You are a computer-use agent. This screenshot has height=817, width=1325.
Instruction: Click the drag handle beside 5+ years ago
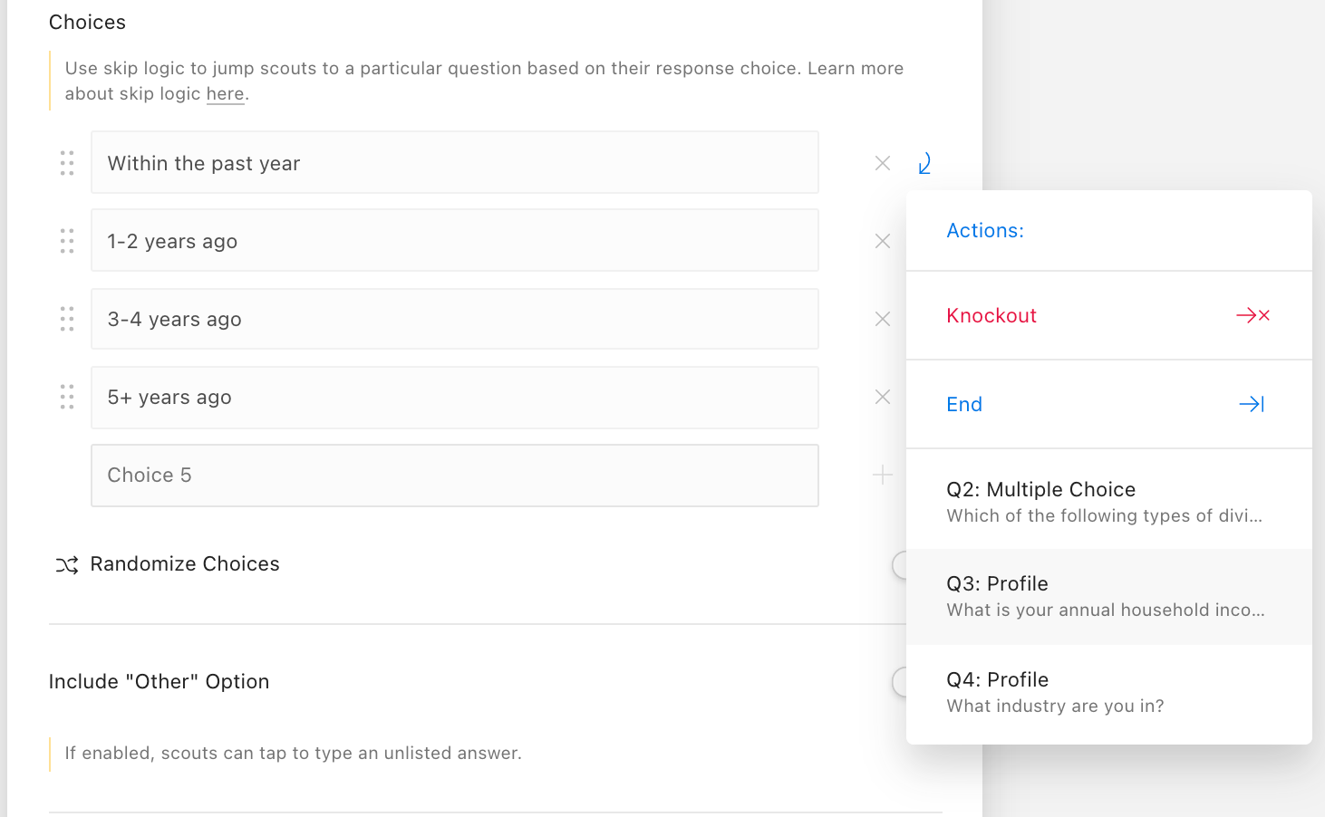click(x=67, y=397)
